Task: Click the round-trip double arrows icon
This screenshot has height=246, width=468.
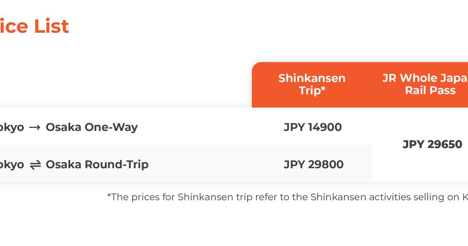Action: click(35, 165)
